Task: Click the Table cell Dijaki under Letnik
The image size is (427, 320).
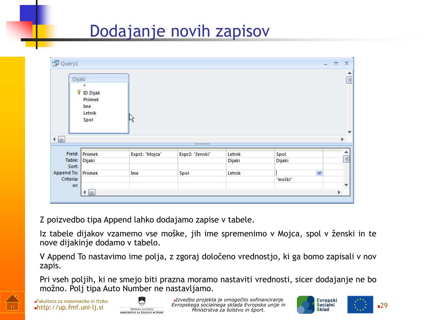Action: tap(250, 160)
